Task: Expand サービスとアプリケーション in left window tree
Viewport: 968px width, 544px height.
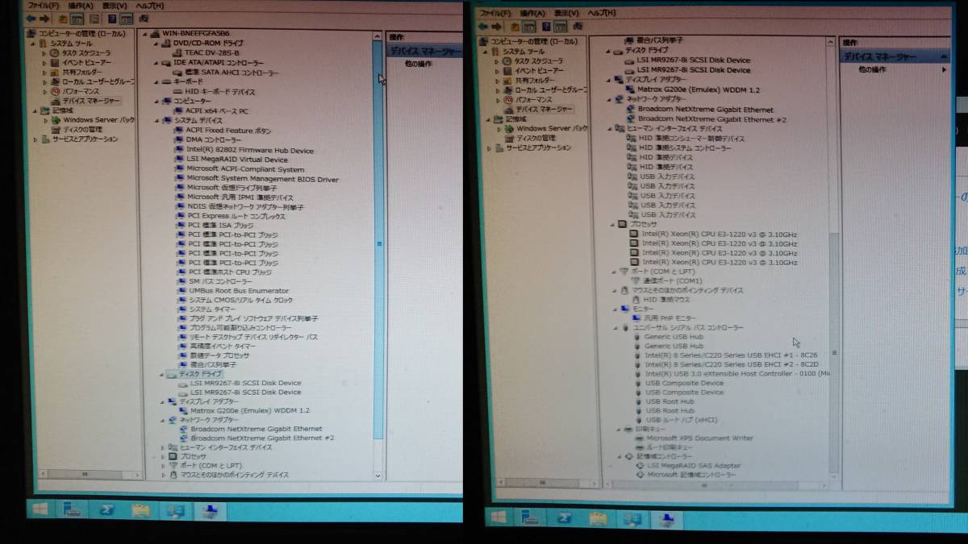Action: point(35,139)
